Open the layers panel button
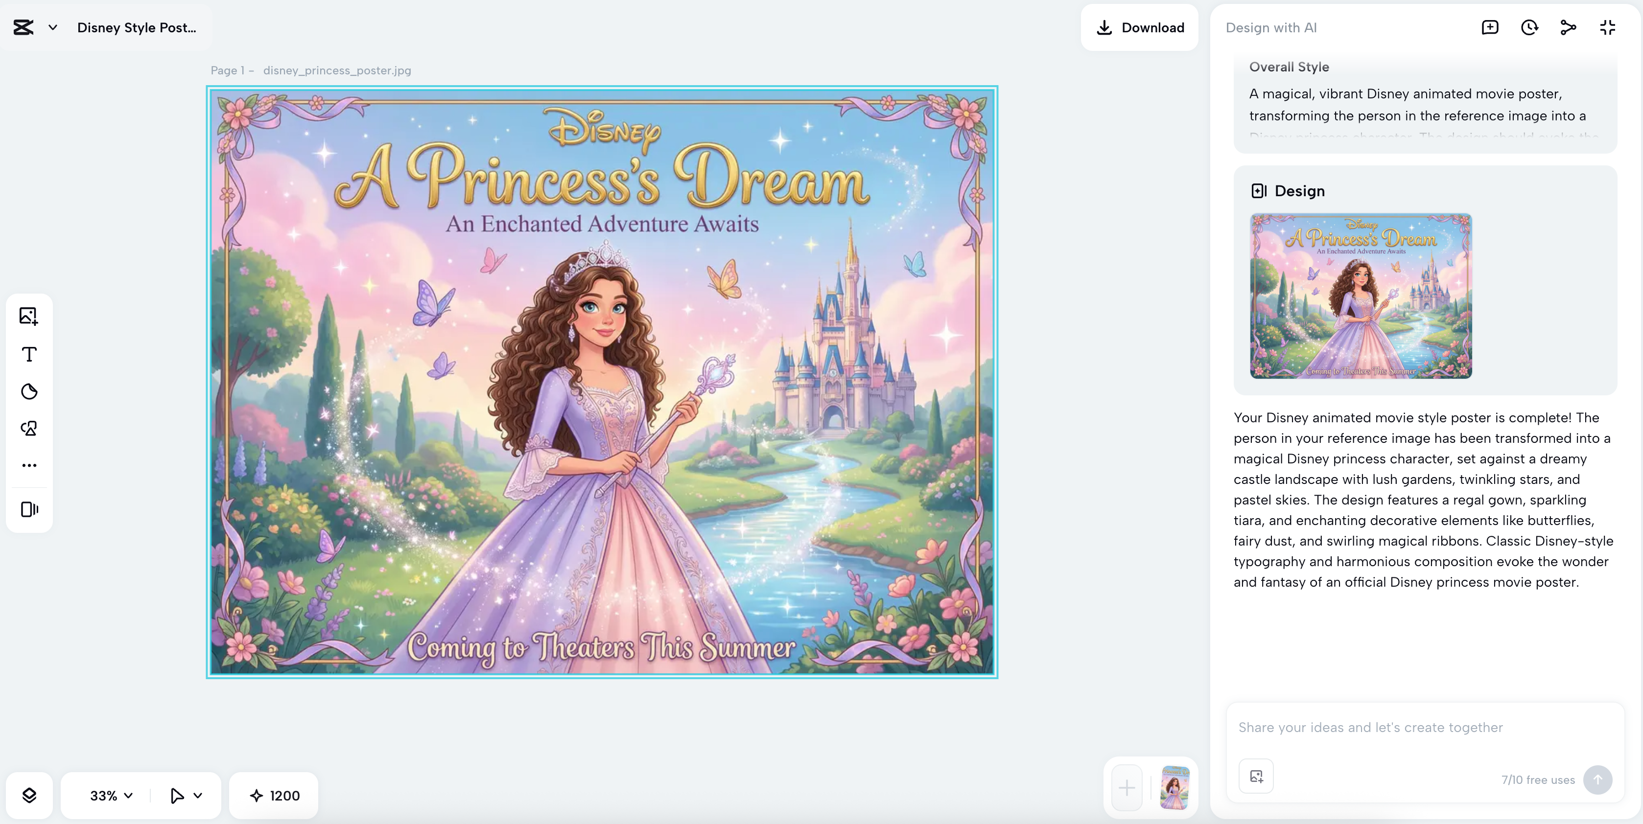This screenshot has width=1643, height=824. pyautogui.click(x=29, y=795)
